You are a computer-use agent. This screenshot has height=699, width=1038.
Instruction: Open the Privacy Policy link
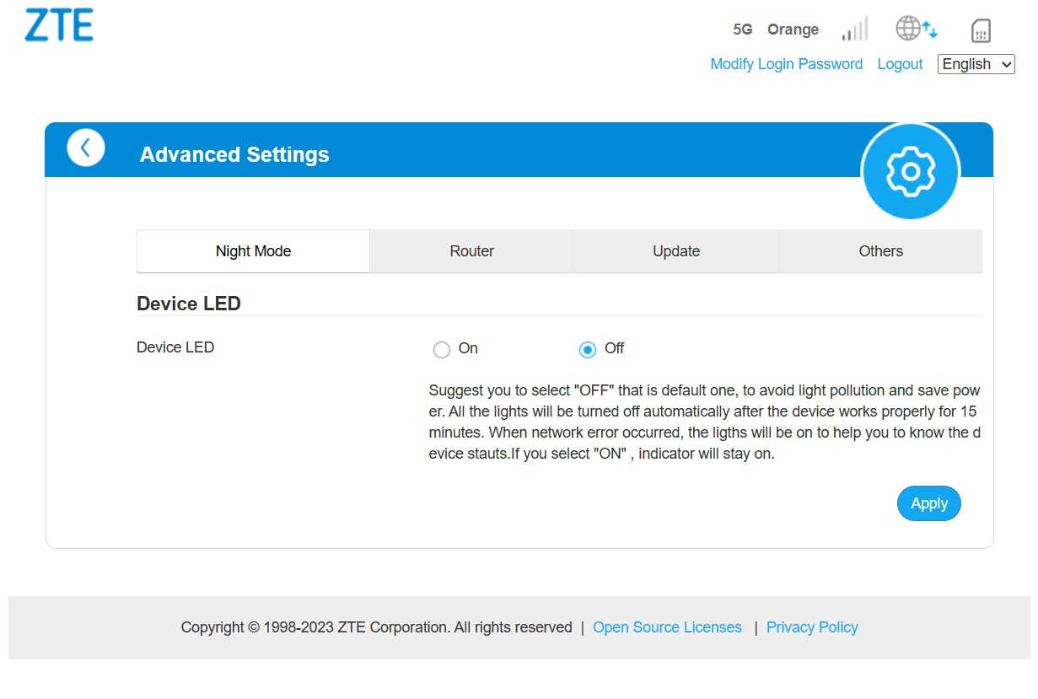pyautogui.click(x=812, y=627)
